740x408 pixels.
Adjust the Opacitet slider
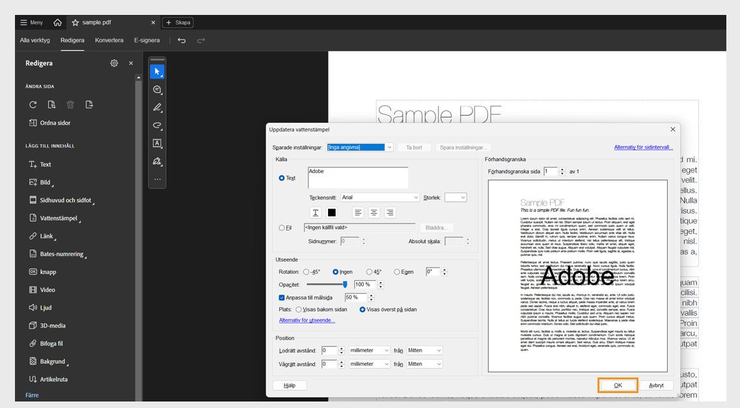coord(344,284)
